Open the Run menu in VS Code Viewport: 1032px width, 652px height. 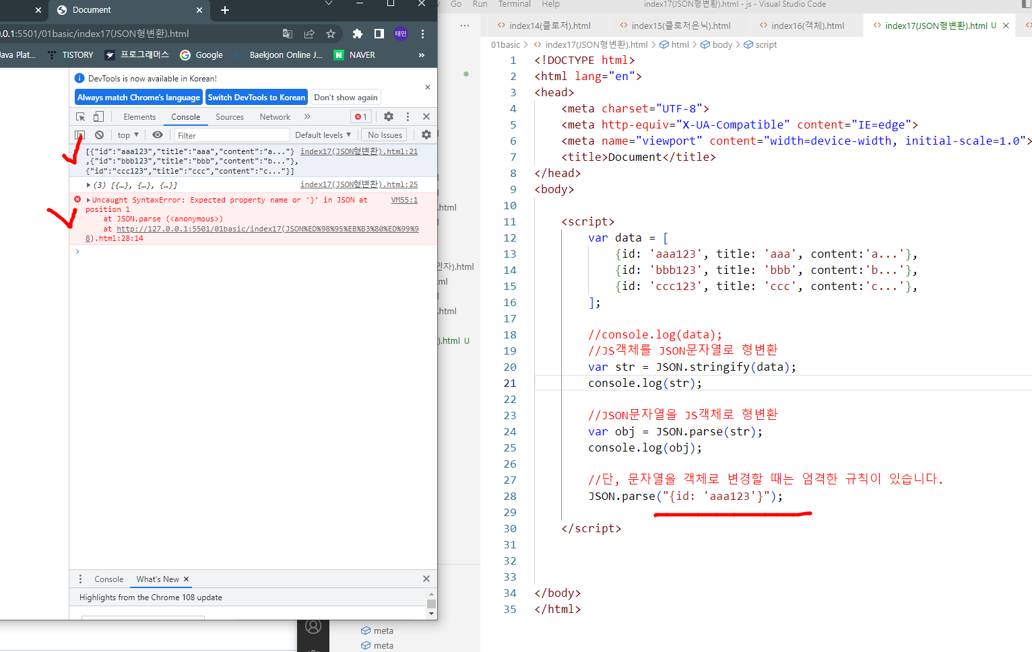click(x=480, y=4)
